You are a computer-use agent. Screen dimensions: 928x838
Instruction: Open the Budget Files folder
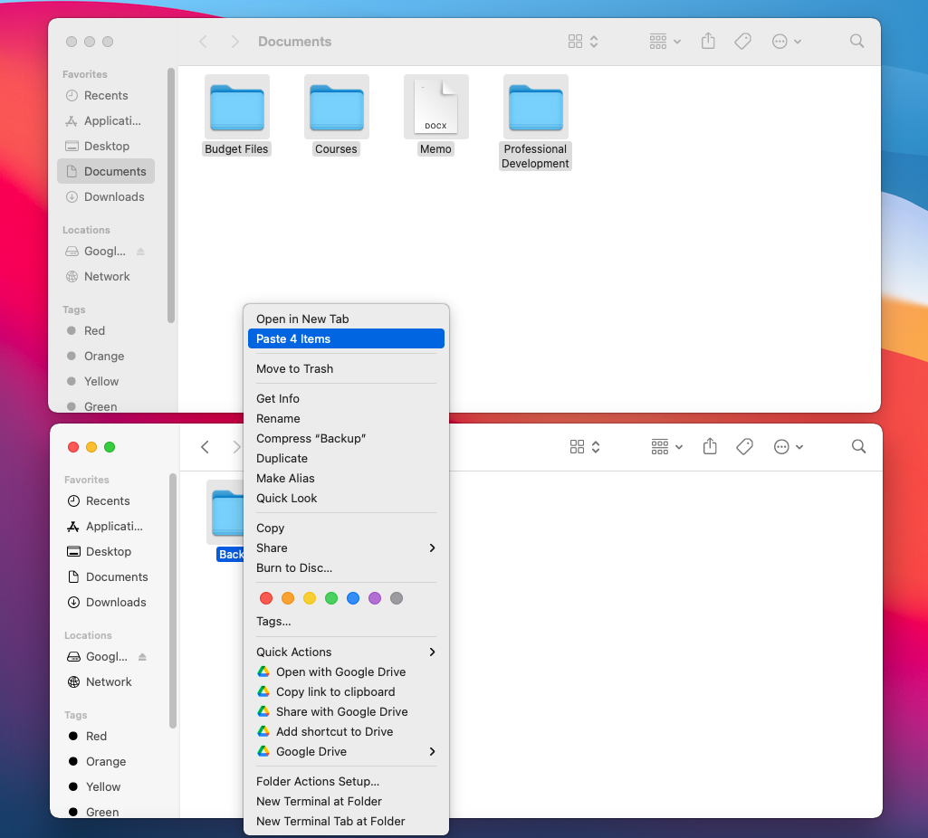[236, 109]
